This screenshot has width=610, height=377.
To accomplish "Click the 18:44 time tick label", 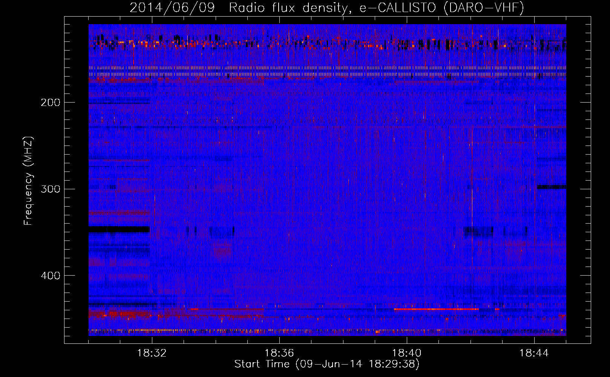I will 534,353.
